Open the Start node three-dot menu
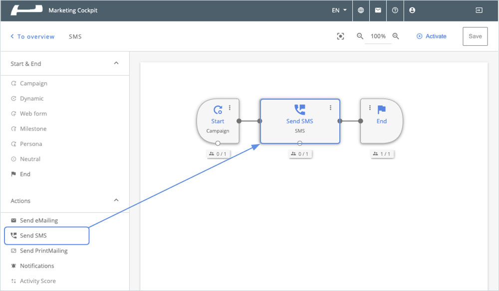 pos(230,108)
